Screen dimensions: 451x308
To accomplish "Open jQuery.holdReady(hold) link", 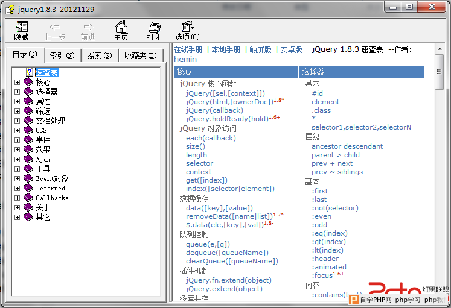I will tap(227, 119).
